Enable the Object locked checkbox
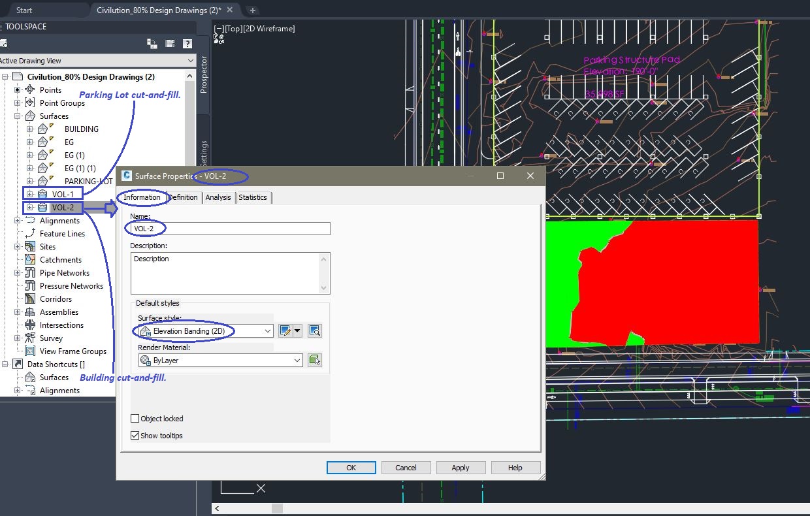Image resolution: width=810 pixels, height=516 pixels. pyautogui.click(x=135, y=418)
